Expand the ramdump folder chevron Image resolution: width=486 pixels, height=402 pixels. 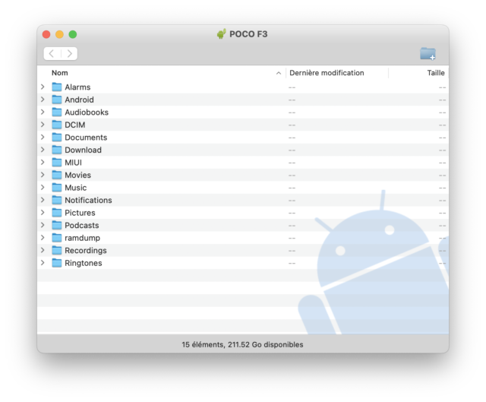43,238
